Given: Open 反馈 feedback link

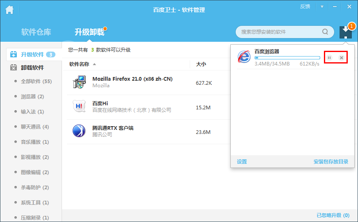Looking at the screenshot, I should pyautogui.click(x=305, y=7).
